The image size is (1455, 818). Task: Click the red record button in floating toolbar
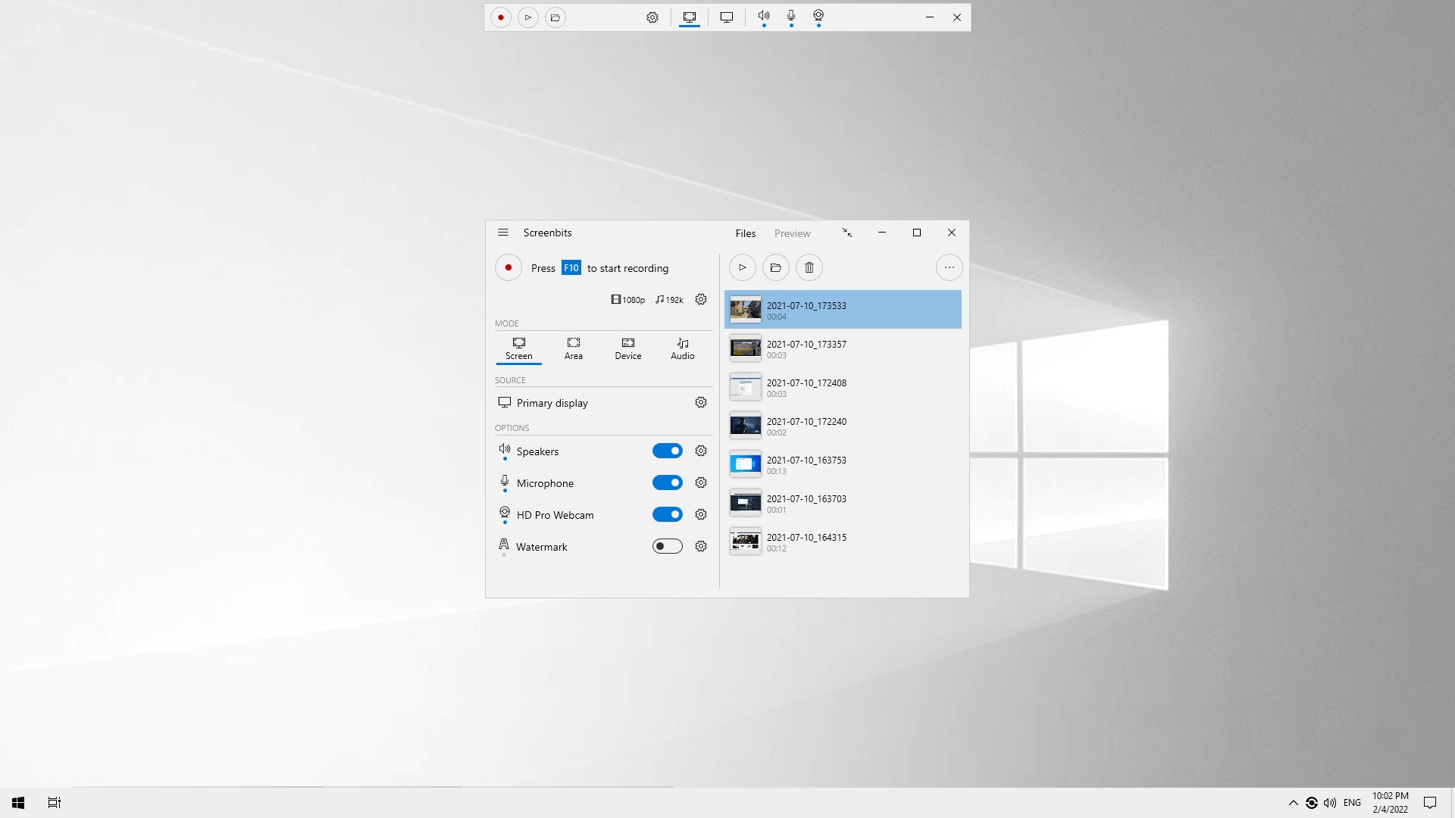coord(500,17)
